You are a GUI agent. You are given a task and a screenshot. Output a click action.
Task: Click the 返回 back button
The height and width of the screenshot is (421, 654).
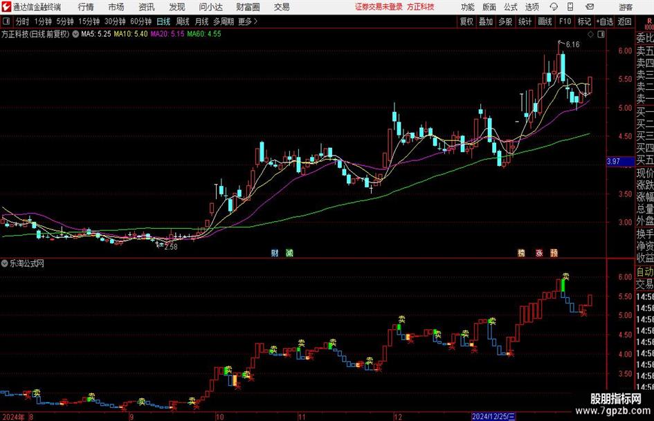[x=624, y=21]
